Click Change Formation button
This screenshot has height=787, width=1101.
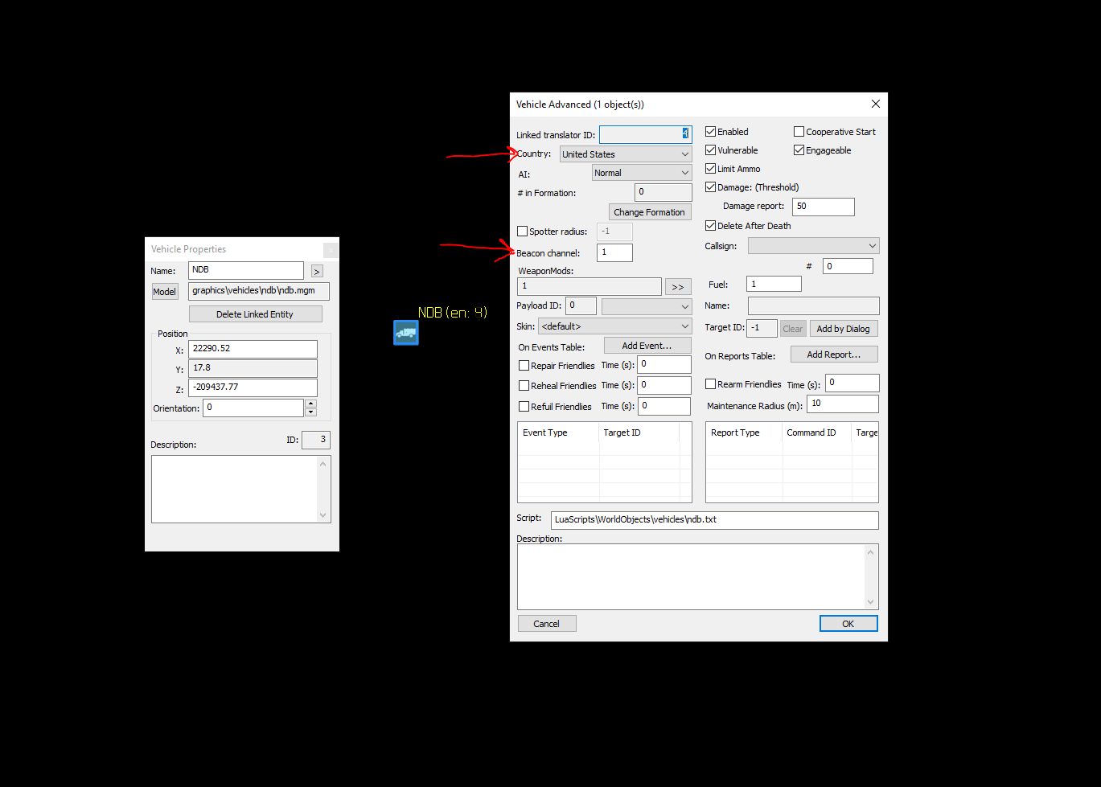[x=650, y=212]
